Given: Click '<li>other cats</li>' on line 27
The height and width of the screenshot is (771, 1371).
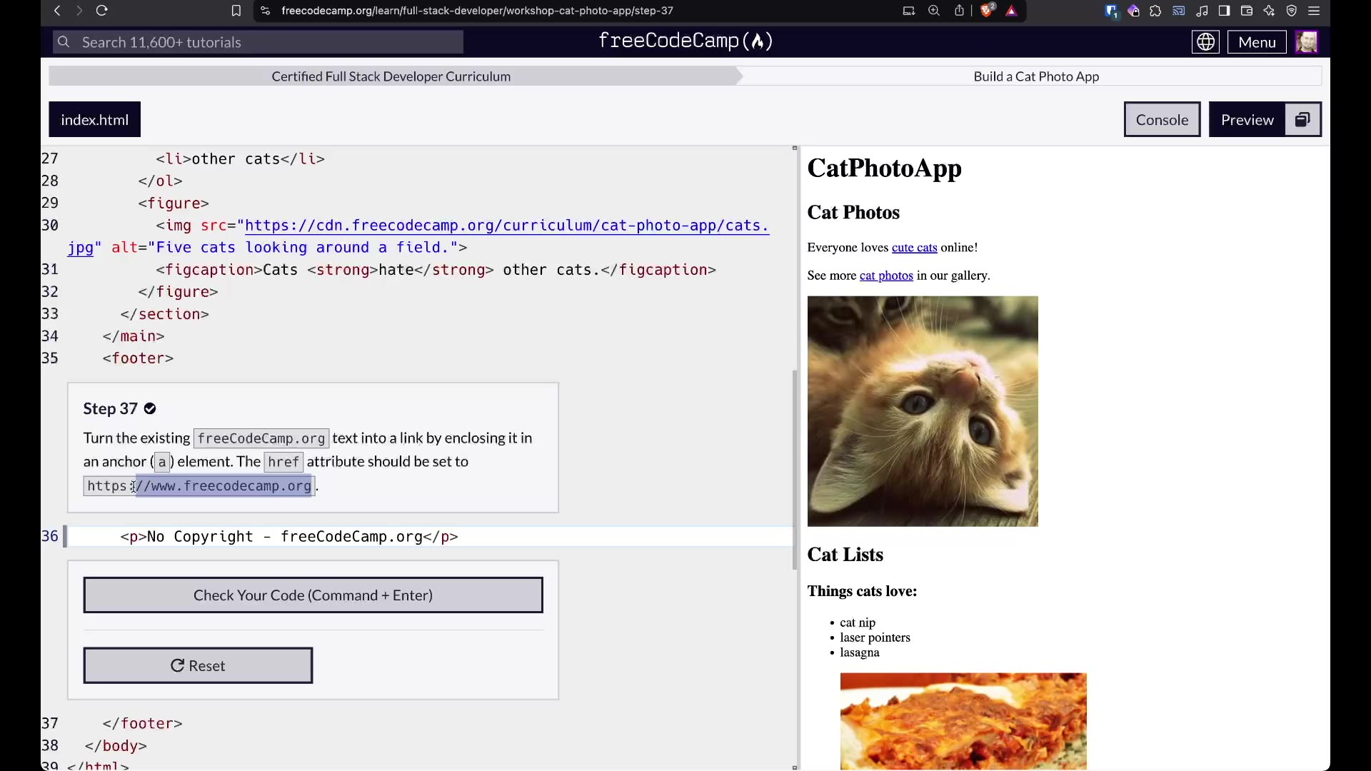Looking at the screenshot, I should (241, 159).
